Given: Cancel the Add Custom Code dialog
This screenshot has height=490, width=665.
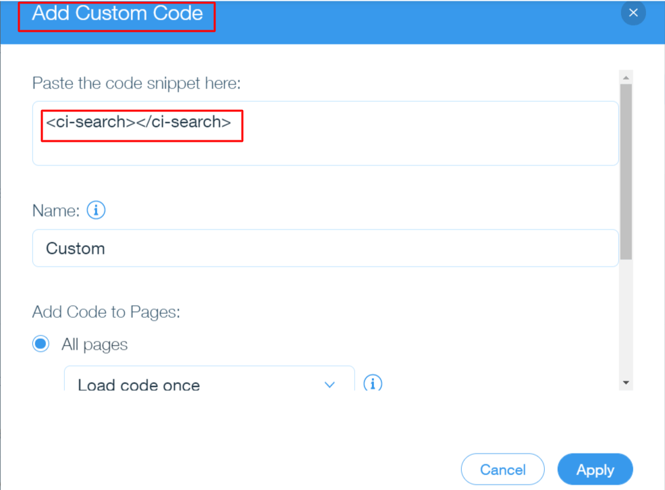Looking at the screenshot, I should pos(502,469).
